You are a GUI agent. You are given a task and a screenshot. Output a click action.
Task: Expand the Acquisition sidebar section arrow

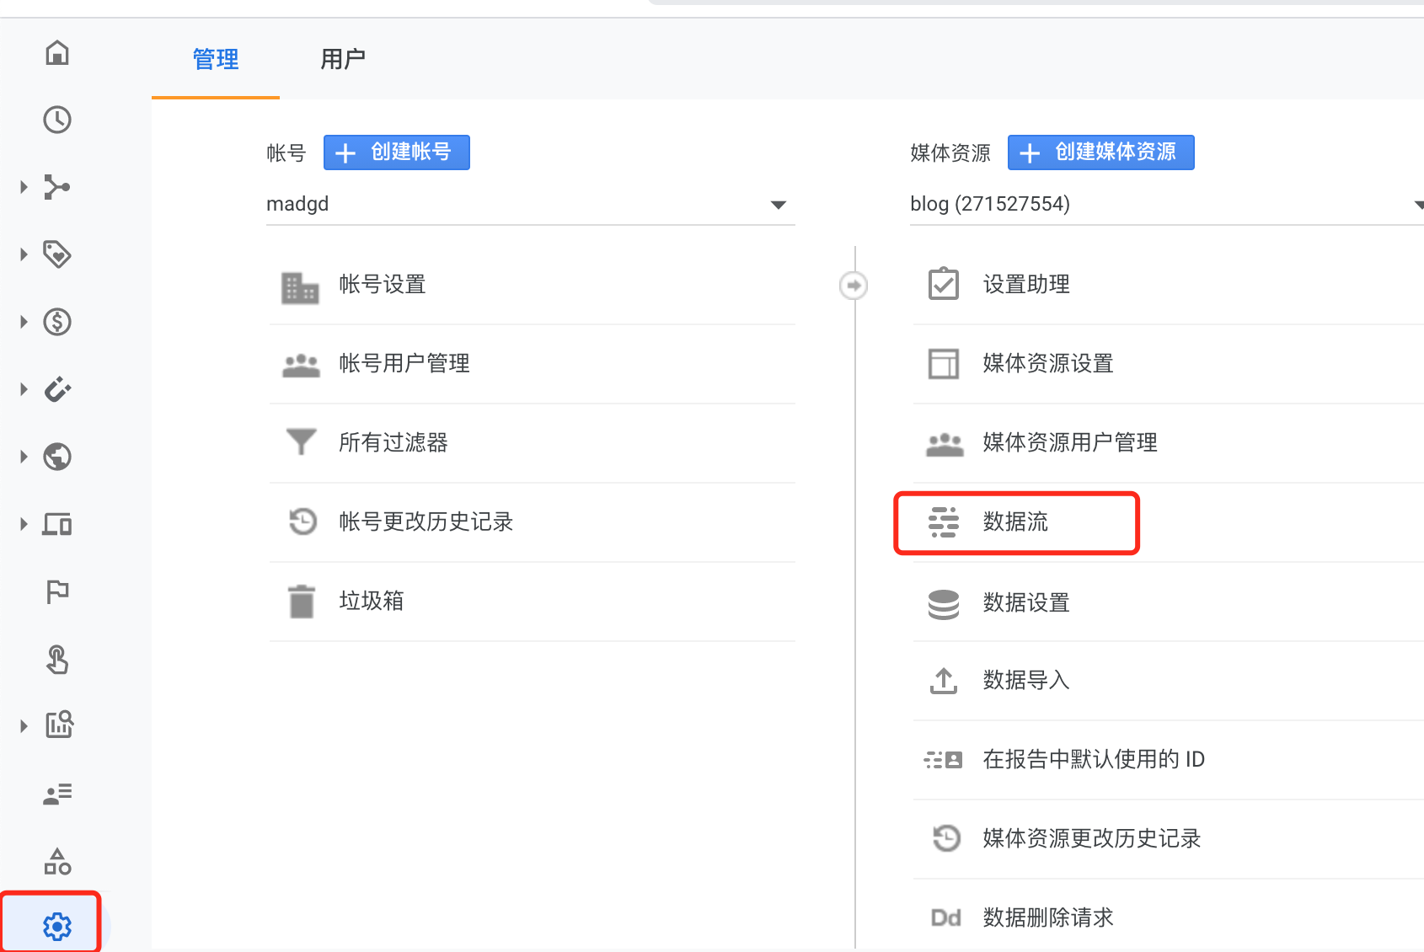click(24, 187)
